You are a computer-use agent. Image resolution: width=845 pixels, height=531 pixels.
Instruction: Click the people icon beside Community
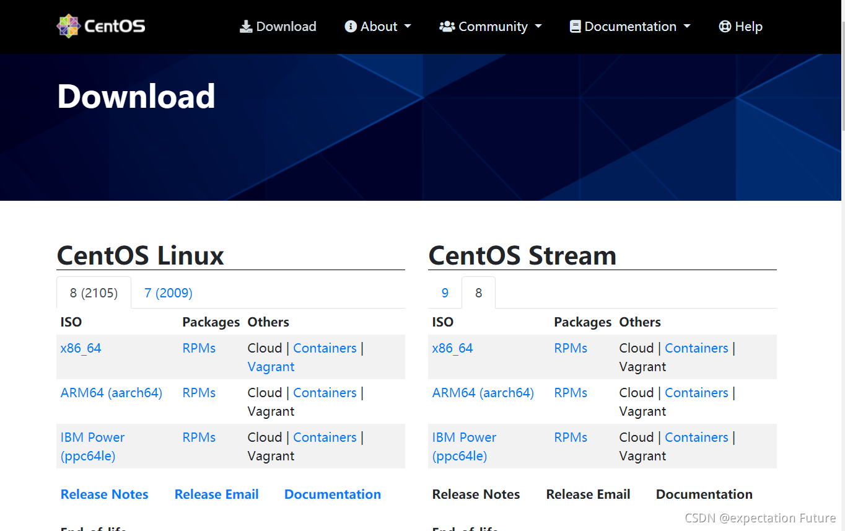446,26
